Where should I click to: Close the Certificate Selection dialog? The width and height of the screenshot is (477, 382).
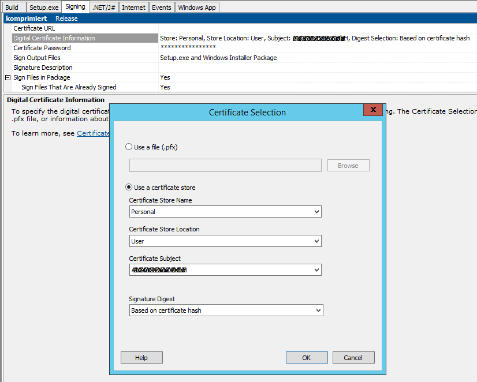click(x=372, y=110)
